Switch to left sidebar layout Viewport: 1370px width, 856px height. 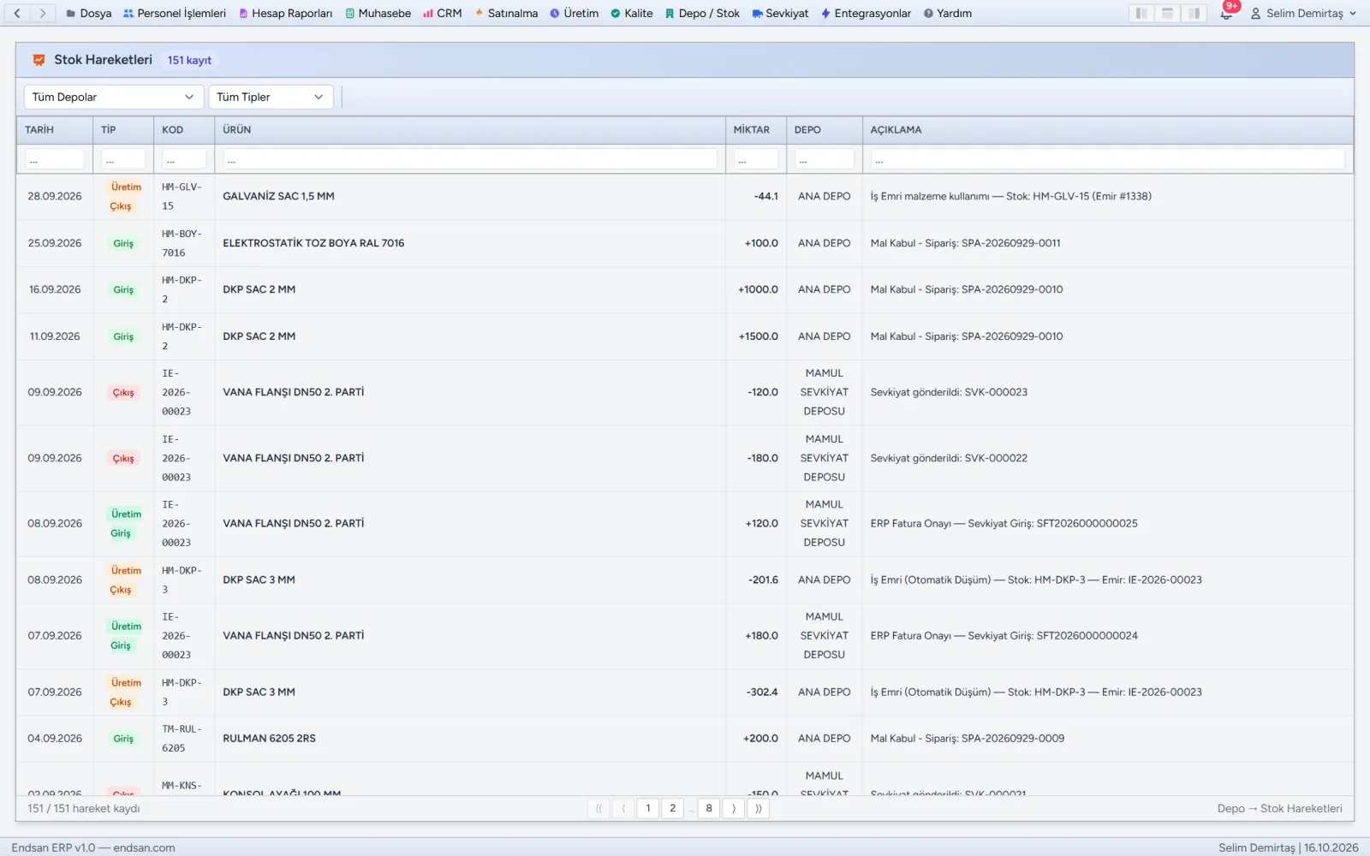tap(1141, 13)
